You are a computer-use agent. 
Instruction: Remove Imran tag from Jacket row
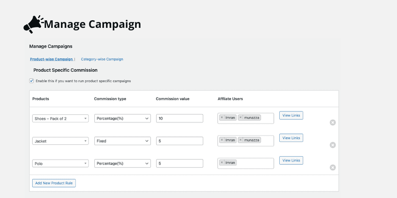pyautogui.click(x=222, y=140)
